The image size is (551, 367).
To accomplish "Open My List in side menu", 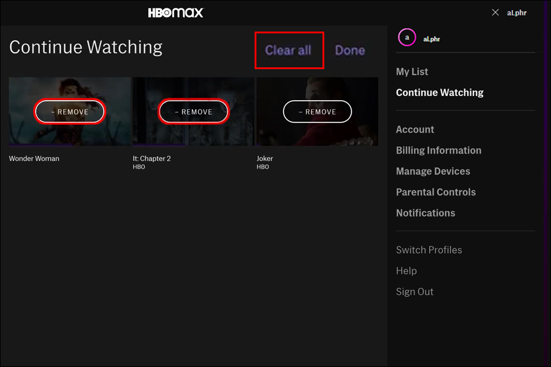I will coord(412,72).
